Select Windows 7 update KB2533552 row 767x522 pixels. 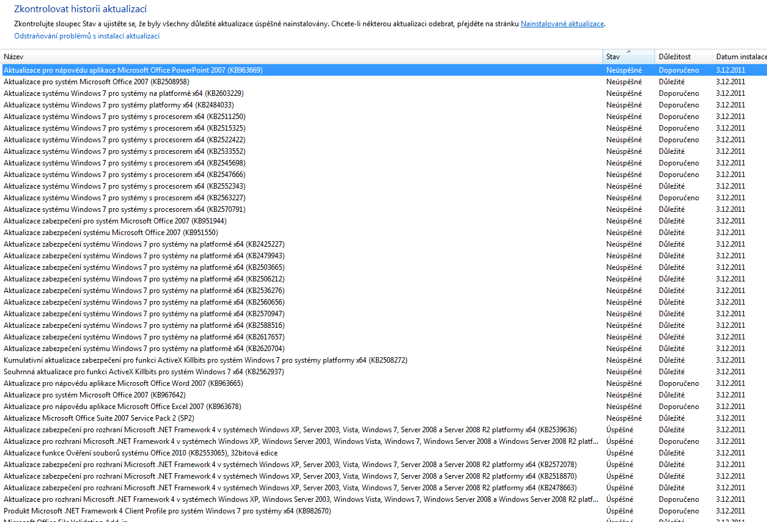[x=383, y=151]
